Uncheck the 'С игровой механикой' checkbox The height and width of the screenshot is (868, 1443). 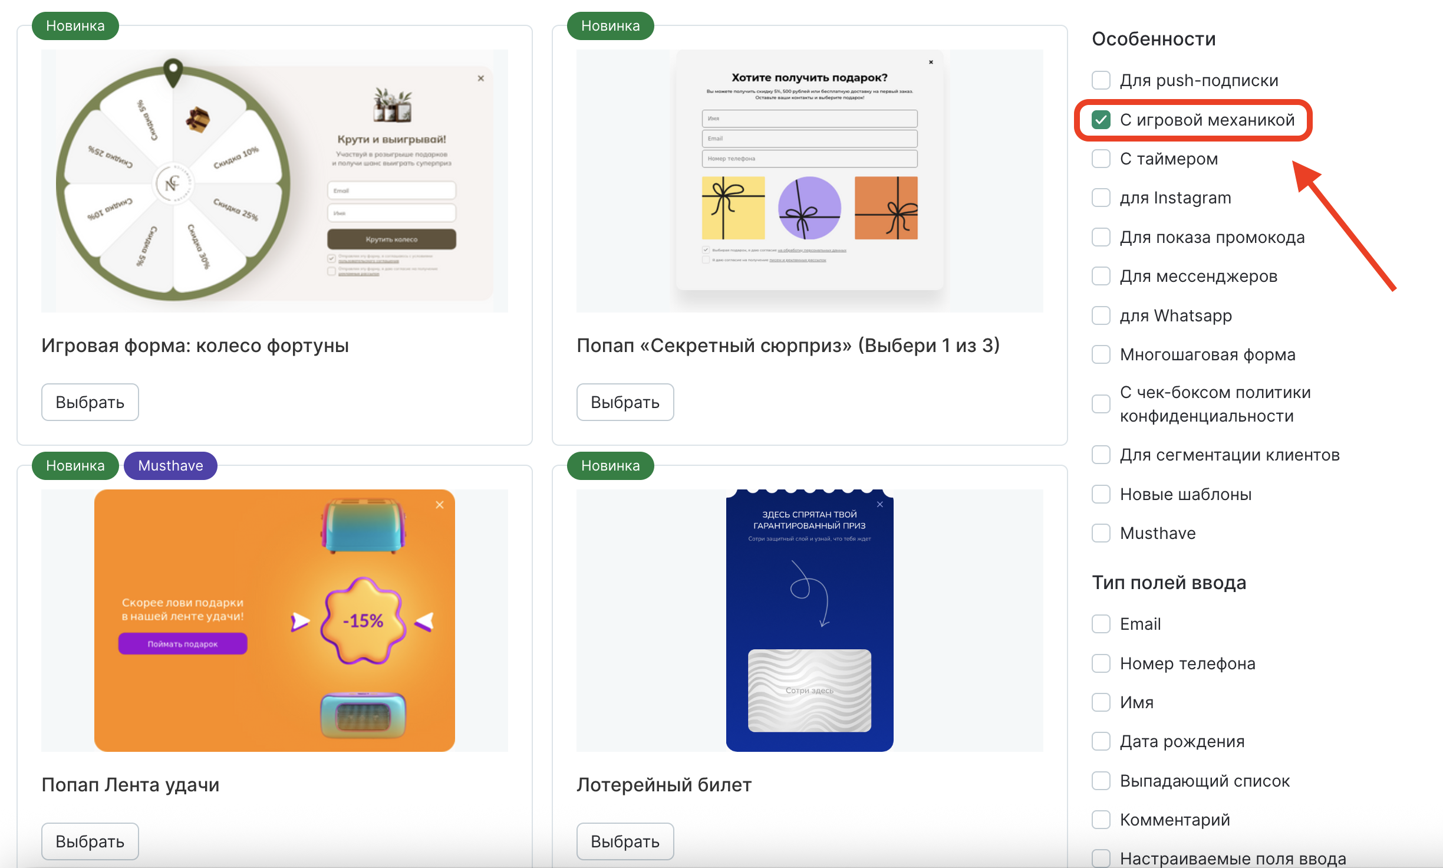[x=1101, y=120]
